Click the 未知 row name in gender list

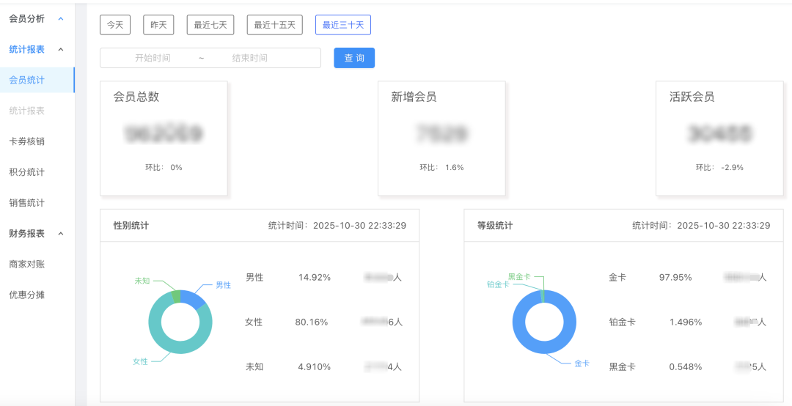tap(254, 366)
